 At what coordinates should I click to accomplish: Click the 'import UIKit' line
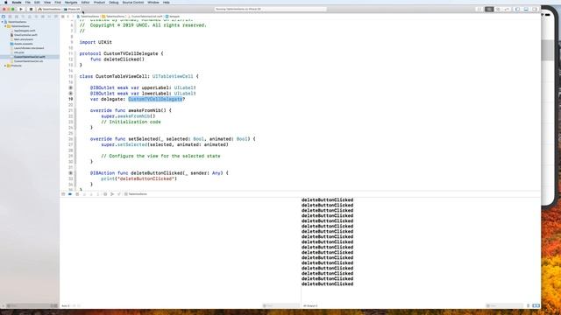tap(96, 42)
